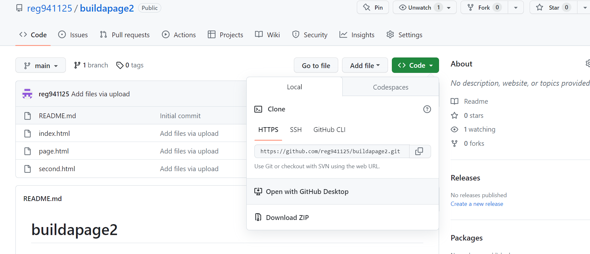Open the Releases heading link
Viewport: 590px width, 254px height.
pyautogui.click(x=465, y=178)
